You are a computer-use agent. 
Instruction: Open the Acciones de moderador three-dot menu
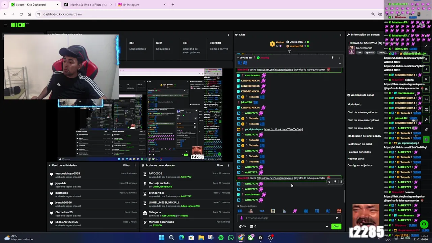click(228, 165)
